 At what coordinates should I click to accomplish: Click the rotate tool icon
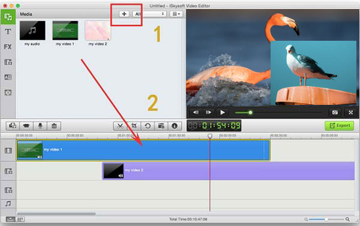point(148,126)
